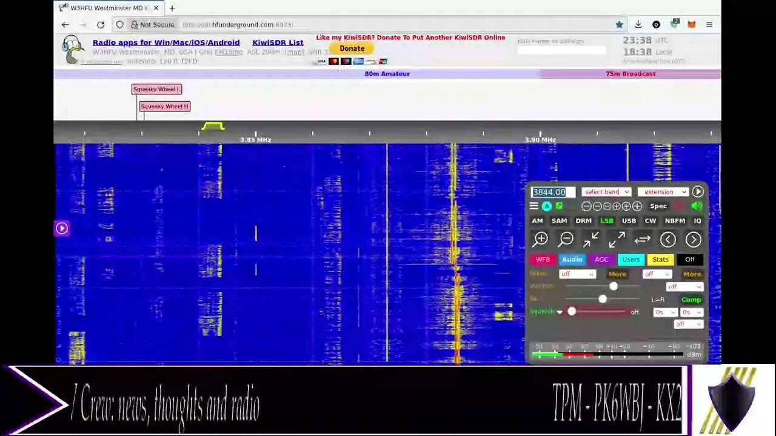This screenshot has height=436, width=776.
Task: Click the green square icon beside the A
Action: point(558,206)
